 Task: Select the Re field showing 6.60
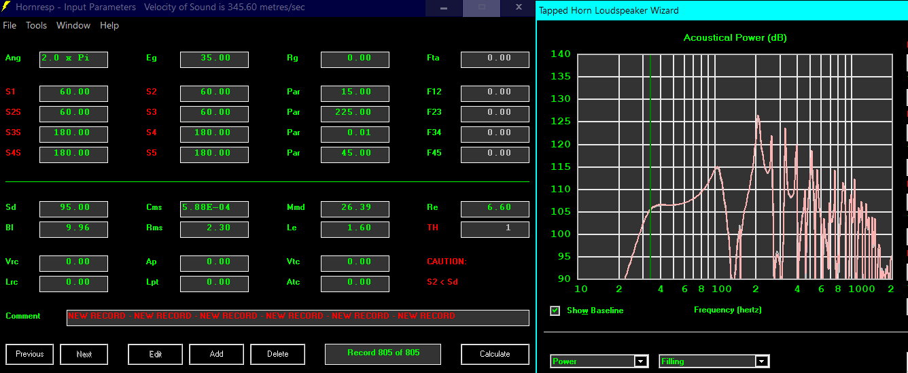[x=495, y=209]
